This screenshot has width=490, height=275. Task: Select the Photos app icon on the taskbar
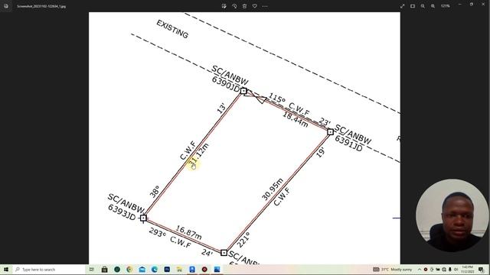pos(217,270)
